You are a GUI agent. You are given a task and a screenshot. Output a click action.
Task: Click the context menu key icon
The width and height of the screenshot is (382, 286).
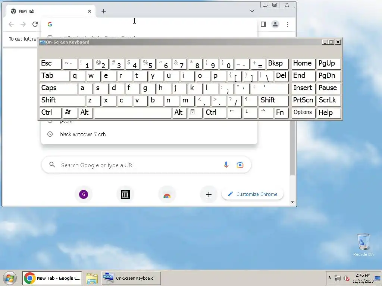point(195,113)
